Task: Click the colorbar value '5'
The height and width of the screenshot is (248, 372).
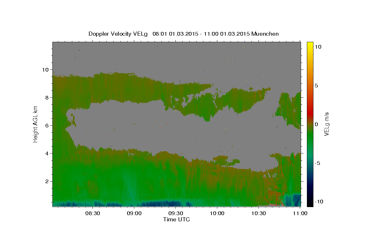Action: click(x=316, y=86)
